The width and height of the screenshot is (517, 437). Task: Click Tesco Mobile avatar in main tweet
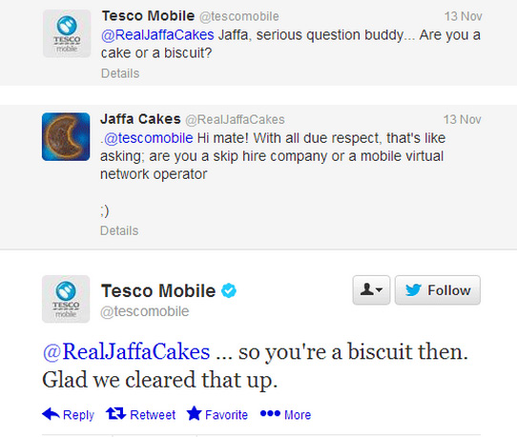click(66, 299)
